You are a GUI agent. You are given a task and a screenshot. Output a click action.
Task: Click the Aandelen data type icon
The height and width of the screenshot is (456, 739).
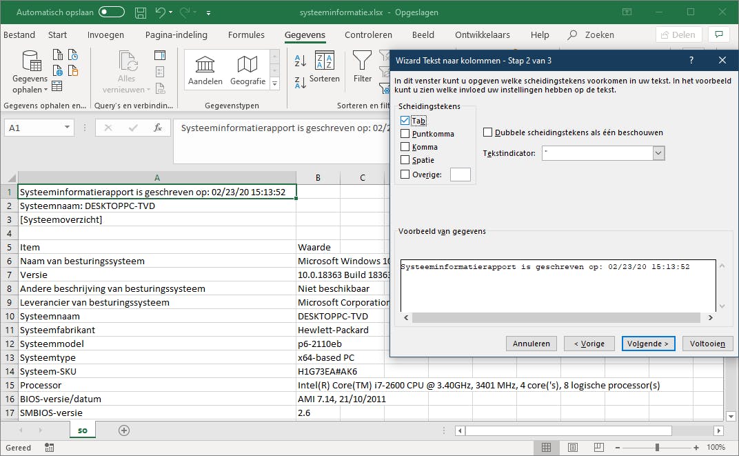(205, 66)
